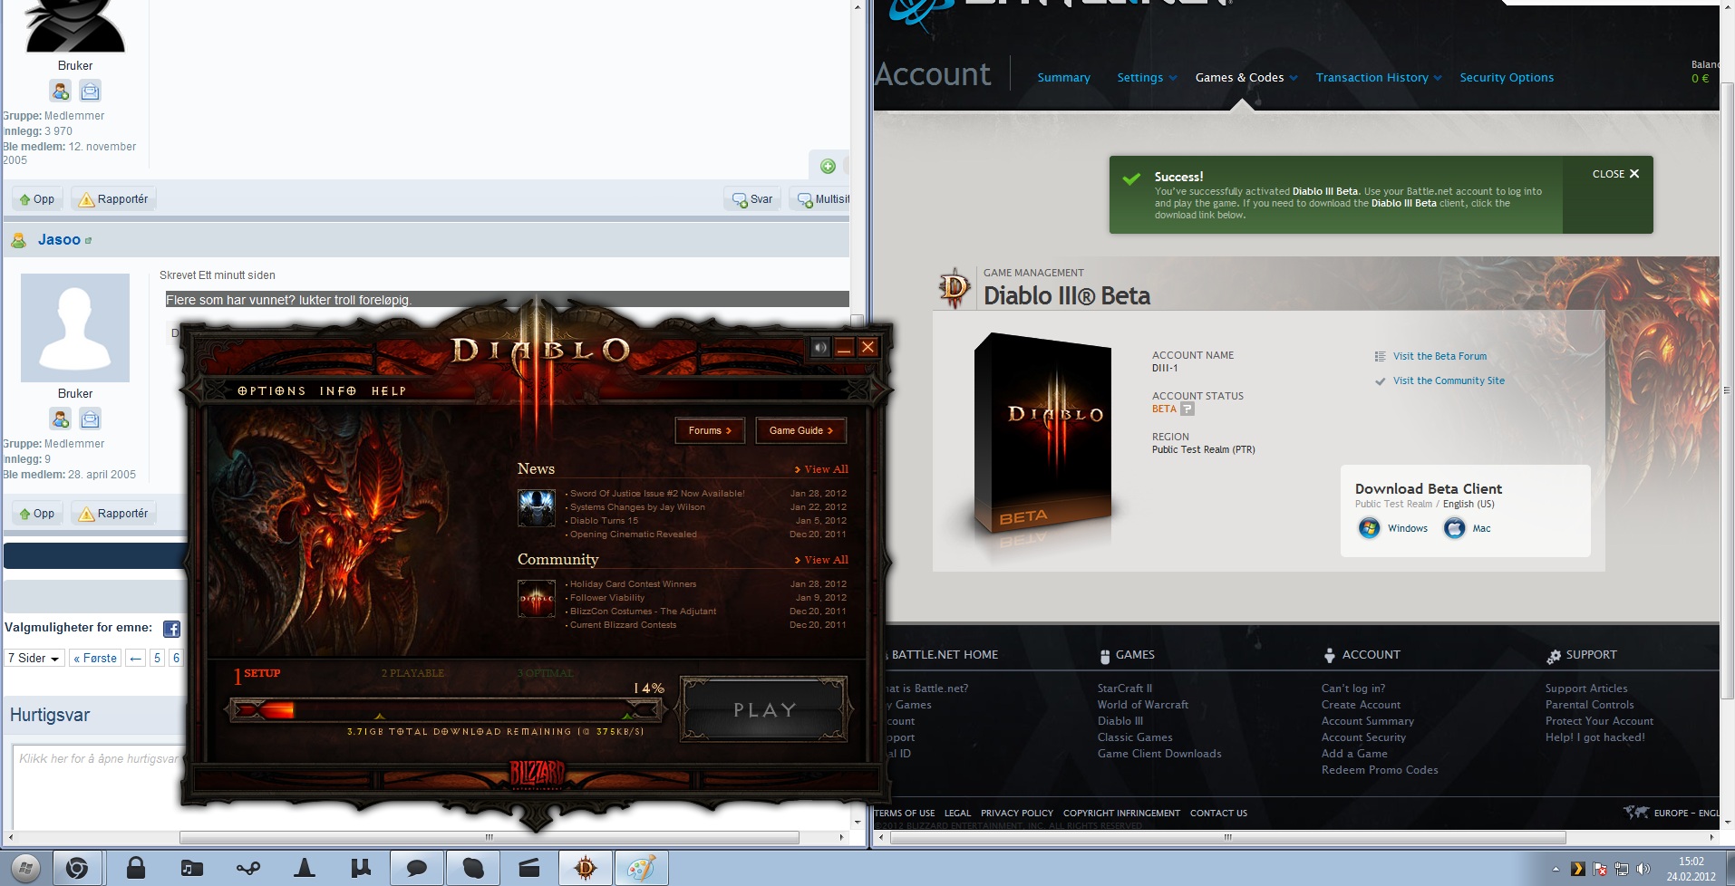The height and width of the screenshot is (886, 1735).
Task: Click the GAMES footer section icon
Action: tap(1104, 656)
